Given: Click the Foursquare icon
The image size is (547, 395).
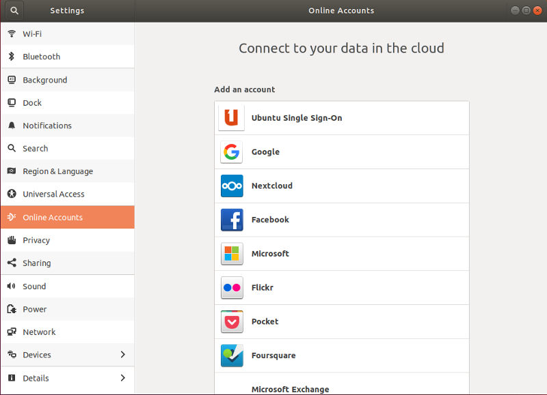Looking at the screenshot, I should (230, 355).
